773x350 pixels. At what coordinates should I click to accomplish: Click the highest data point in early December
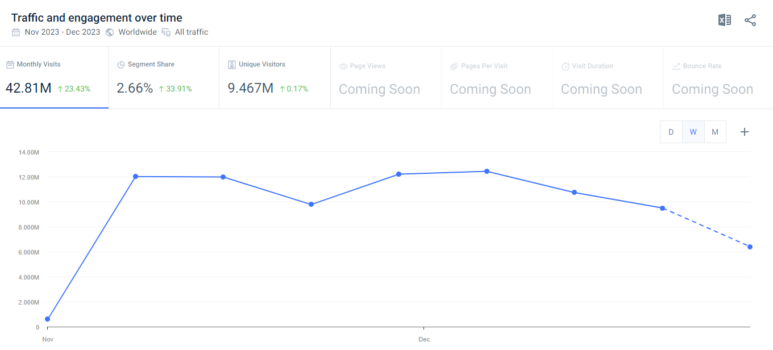tap(487, 171)
